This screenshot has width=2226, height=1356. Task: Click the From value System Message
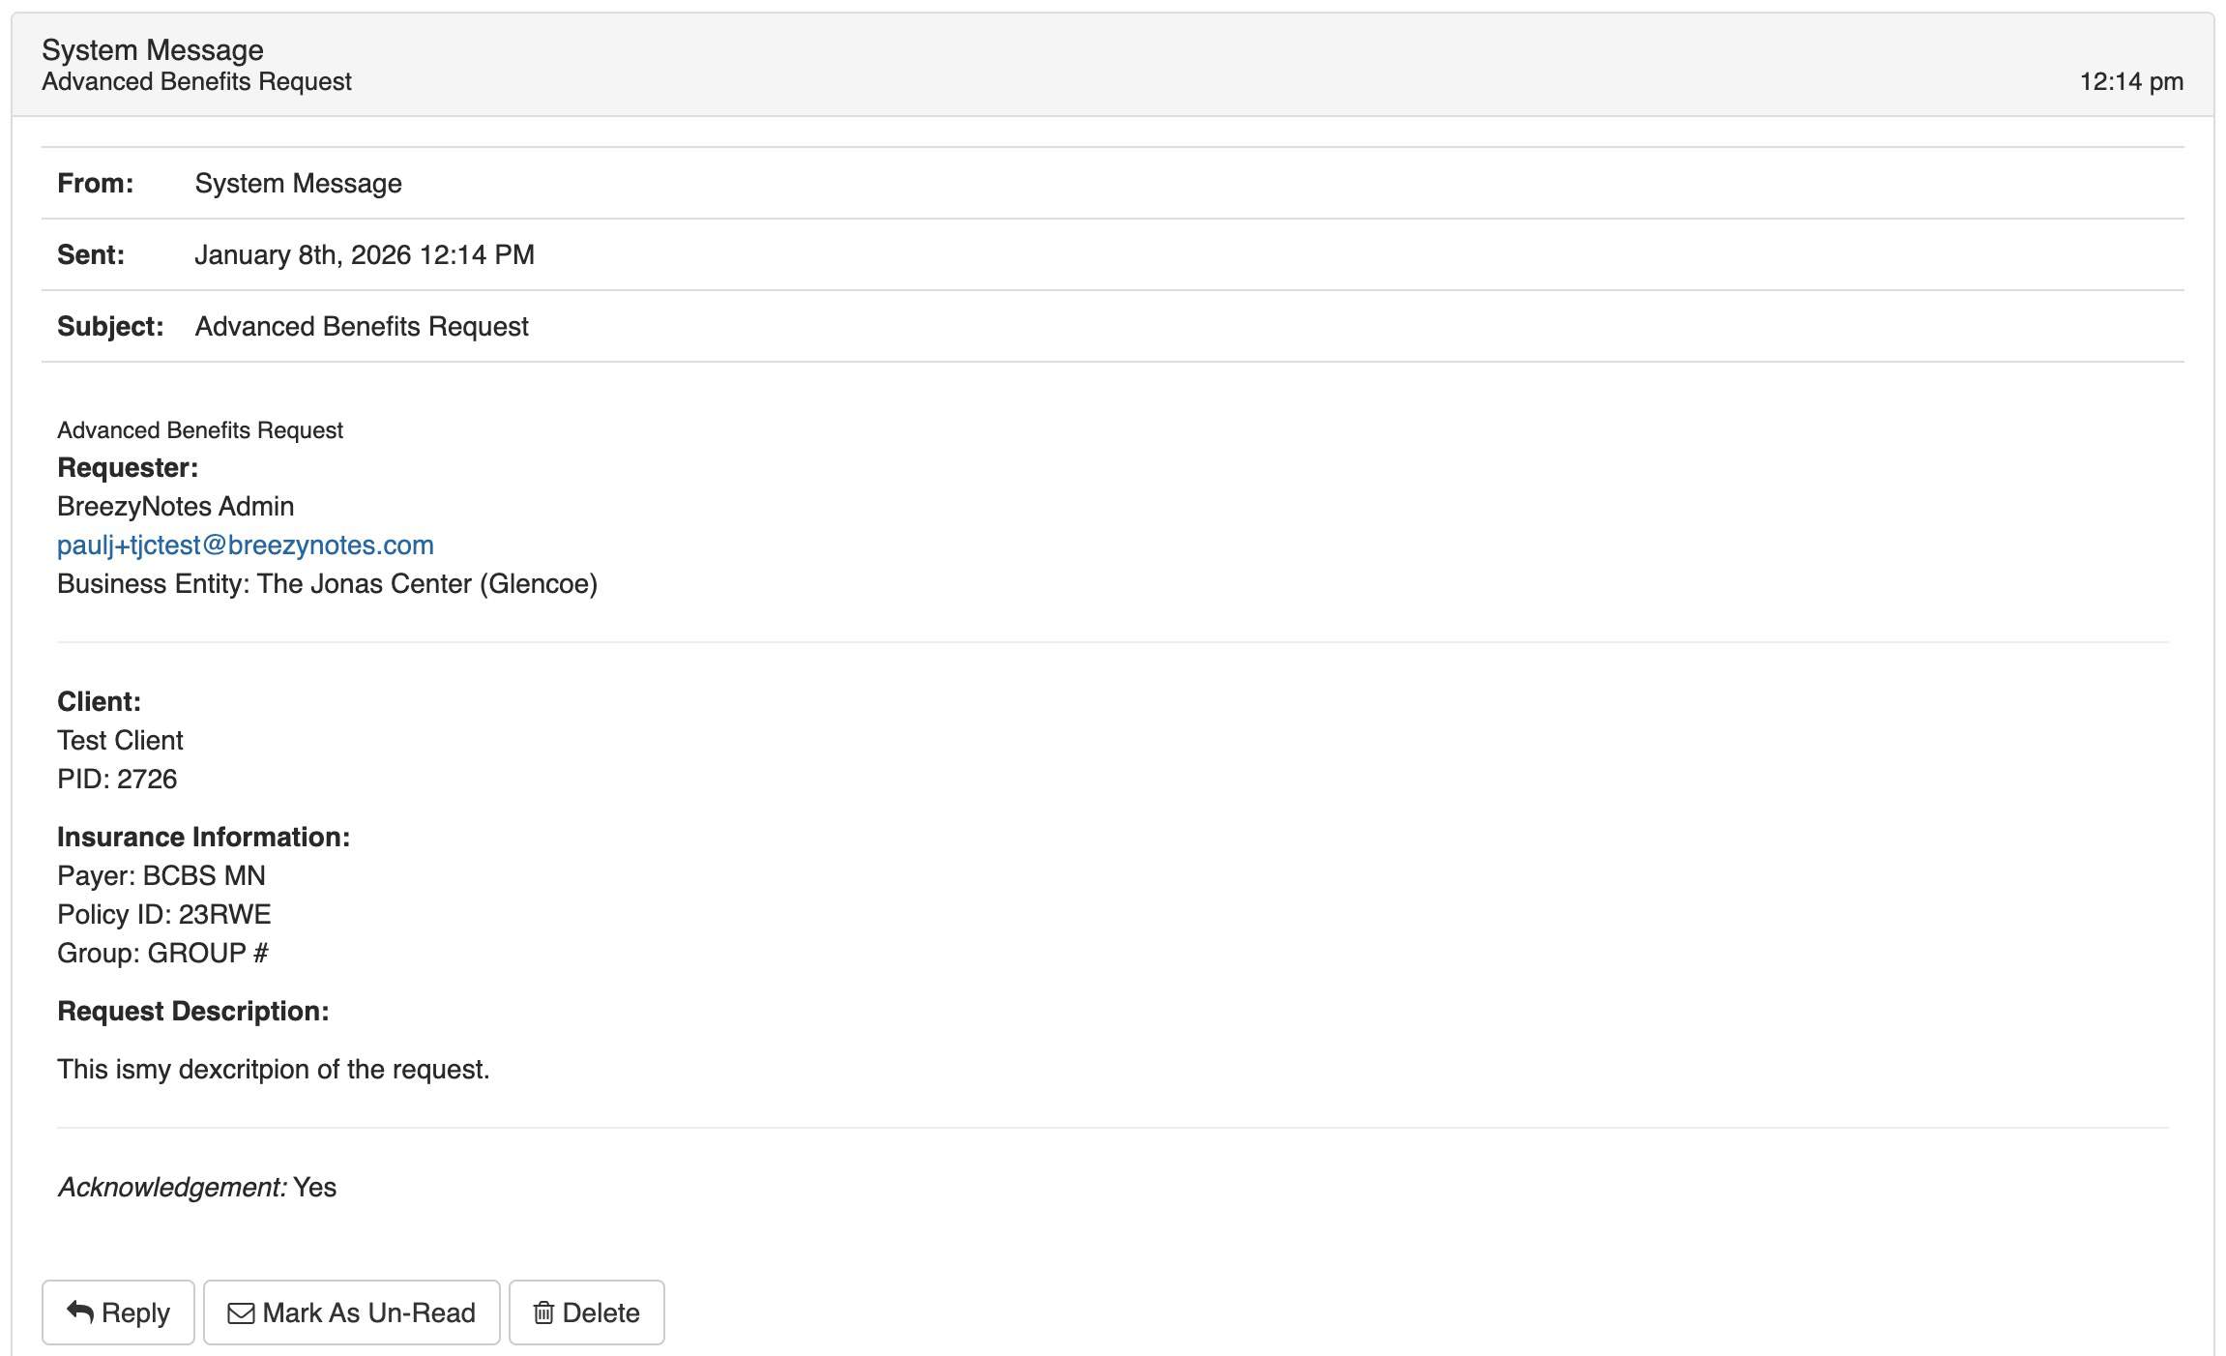(298, 184)
